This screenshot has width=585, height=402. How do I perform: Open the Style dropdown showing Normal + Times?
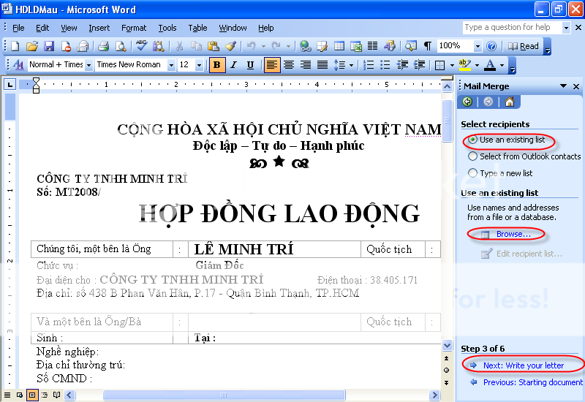click(x=88, y=65)
